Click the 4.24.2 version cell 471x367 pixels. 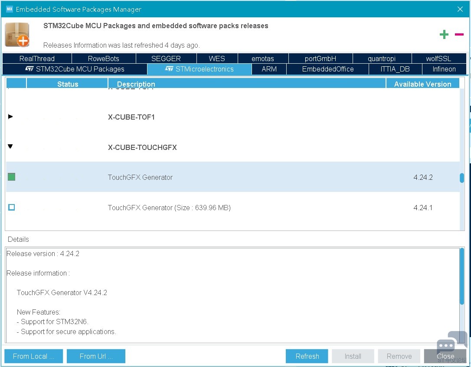coord(423,177)
